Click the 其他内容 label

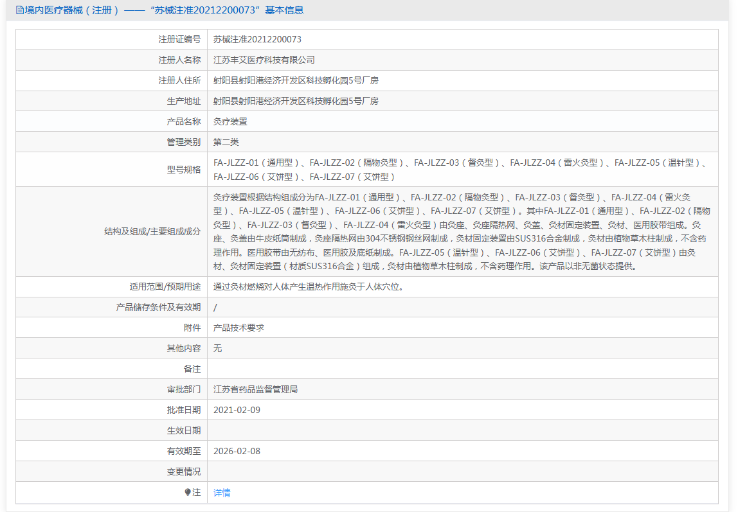click(184, 348)
